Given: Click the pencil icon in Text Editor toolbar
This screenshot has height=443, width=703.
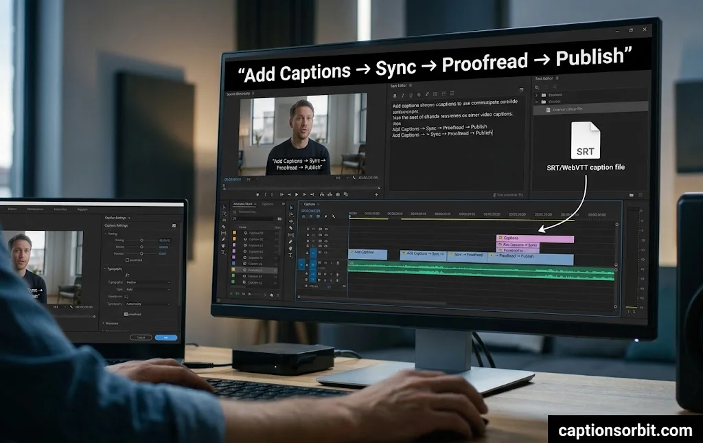Looking at the screenshot, I should click(427, 93).
